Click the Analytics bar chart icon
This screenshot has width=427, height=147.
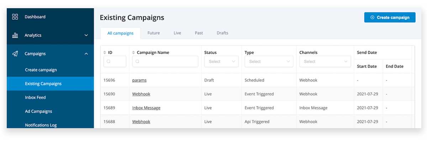point(15,35)
